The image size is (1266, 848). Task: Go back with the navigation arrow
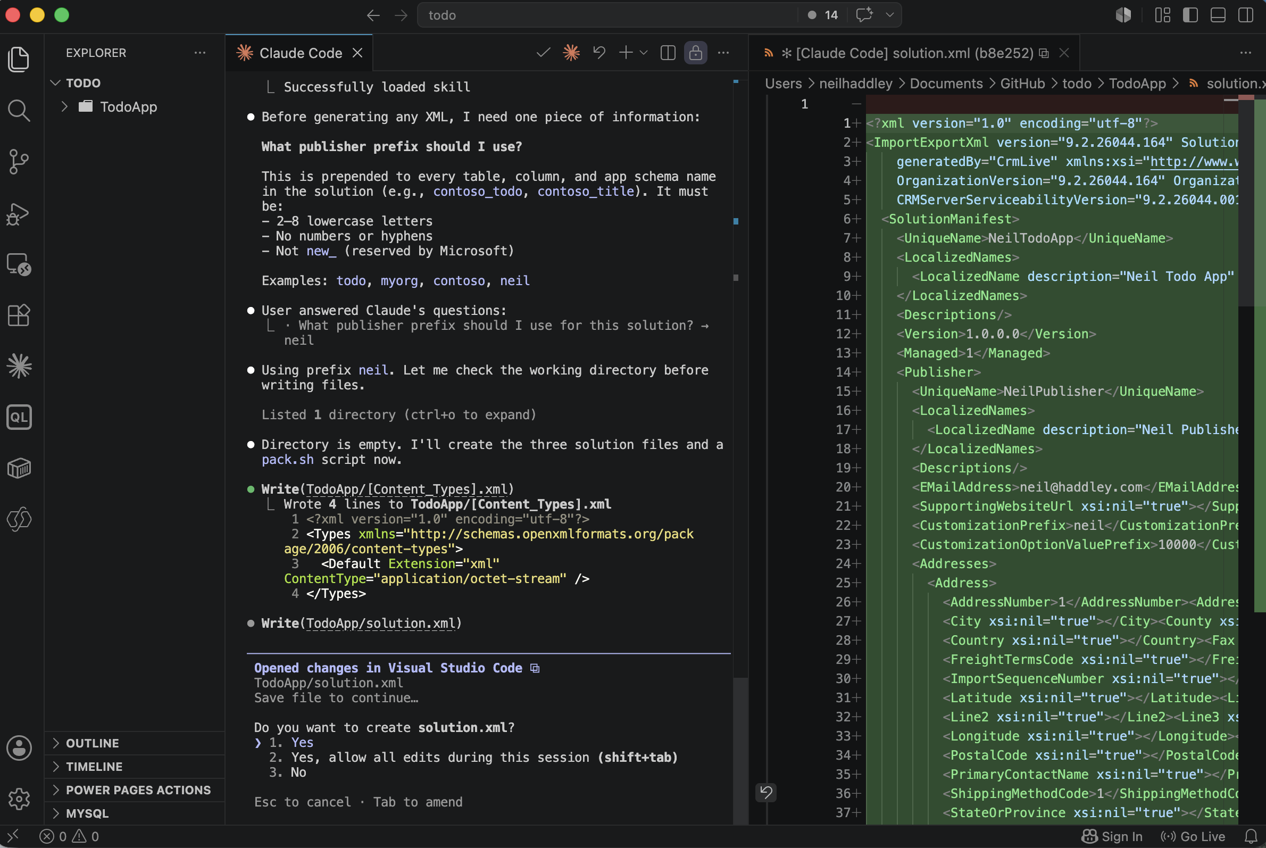[373, 15]
